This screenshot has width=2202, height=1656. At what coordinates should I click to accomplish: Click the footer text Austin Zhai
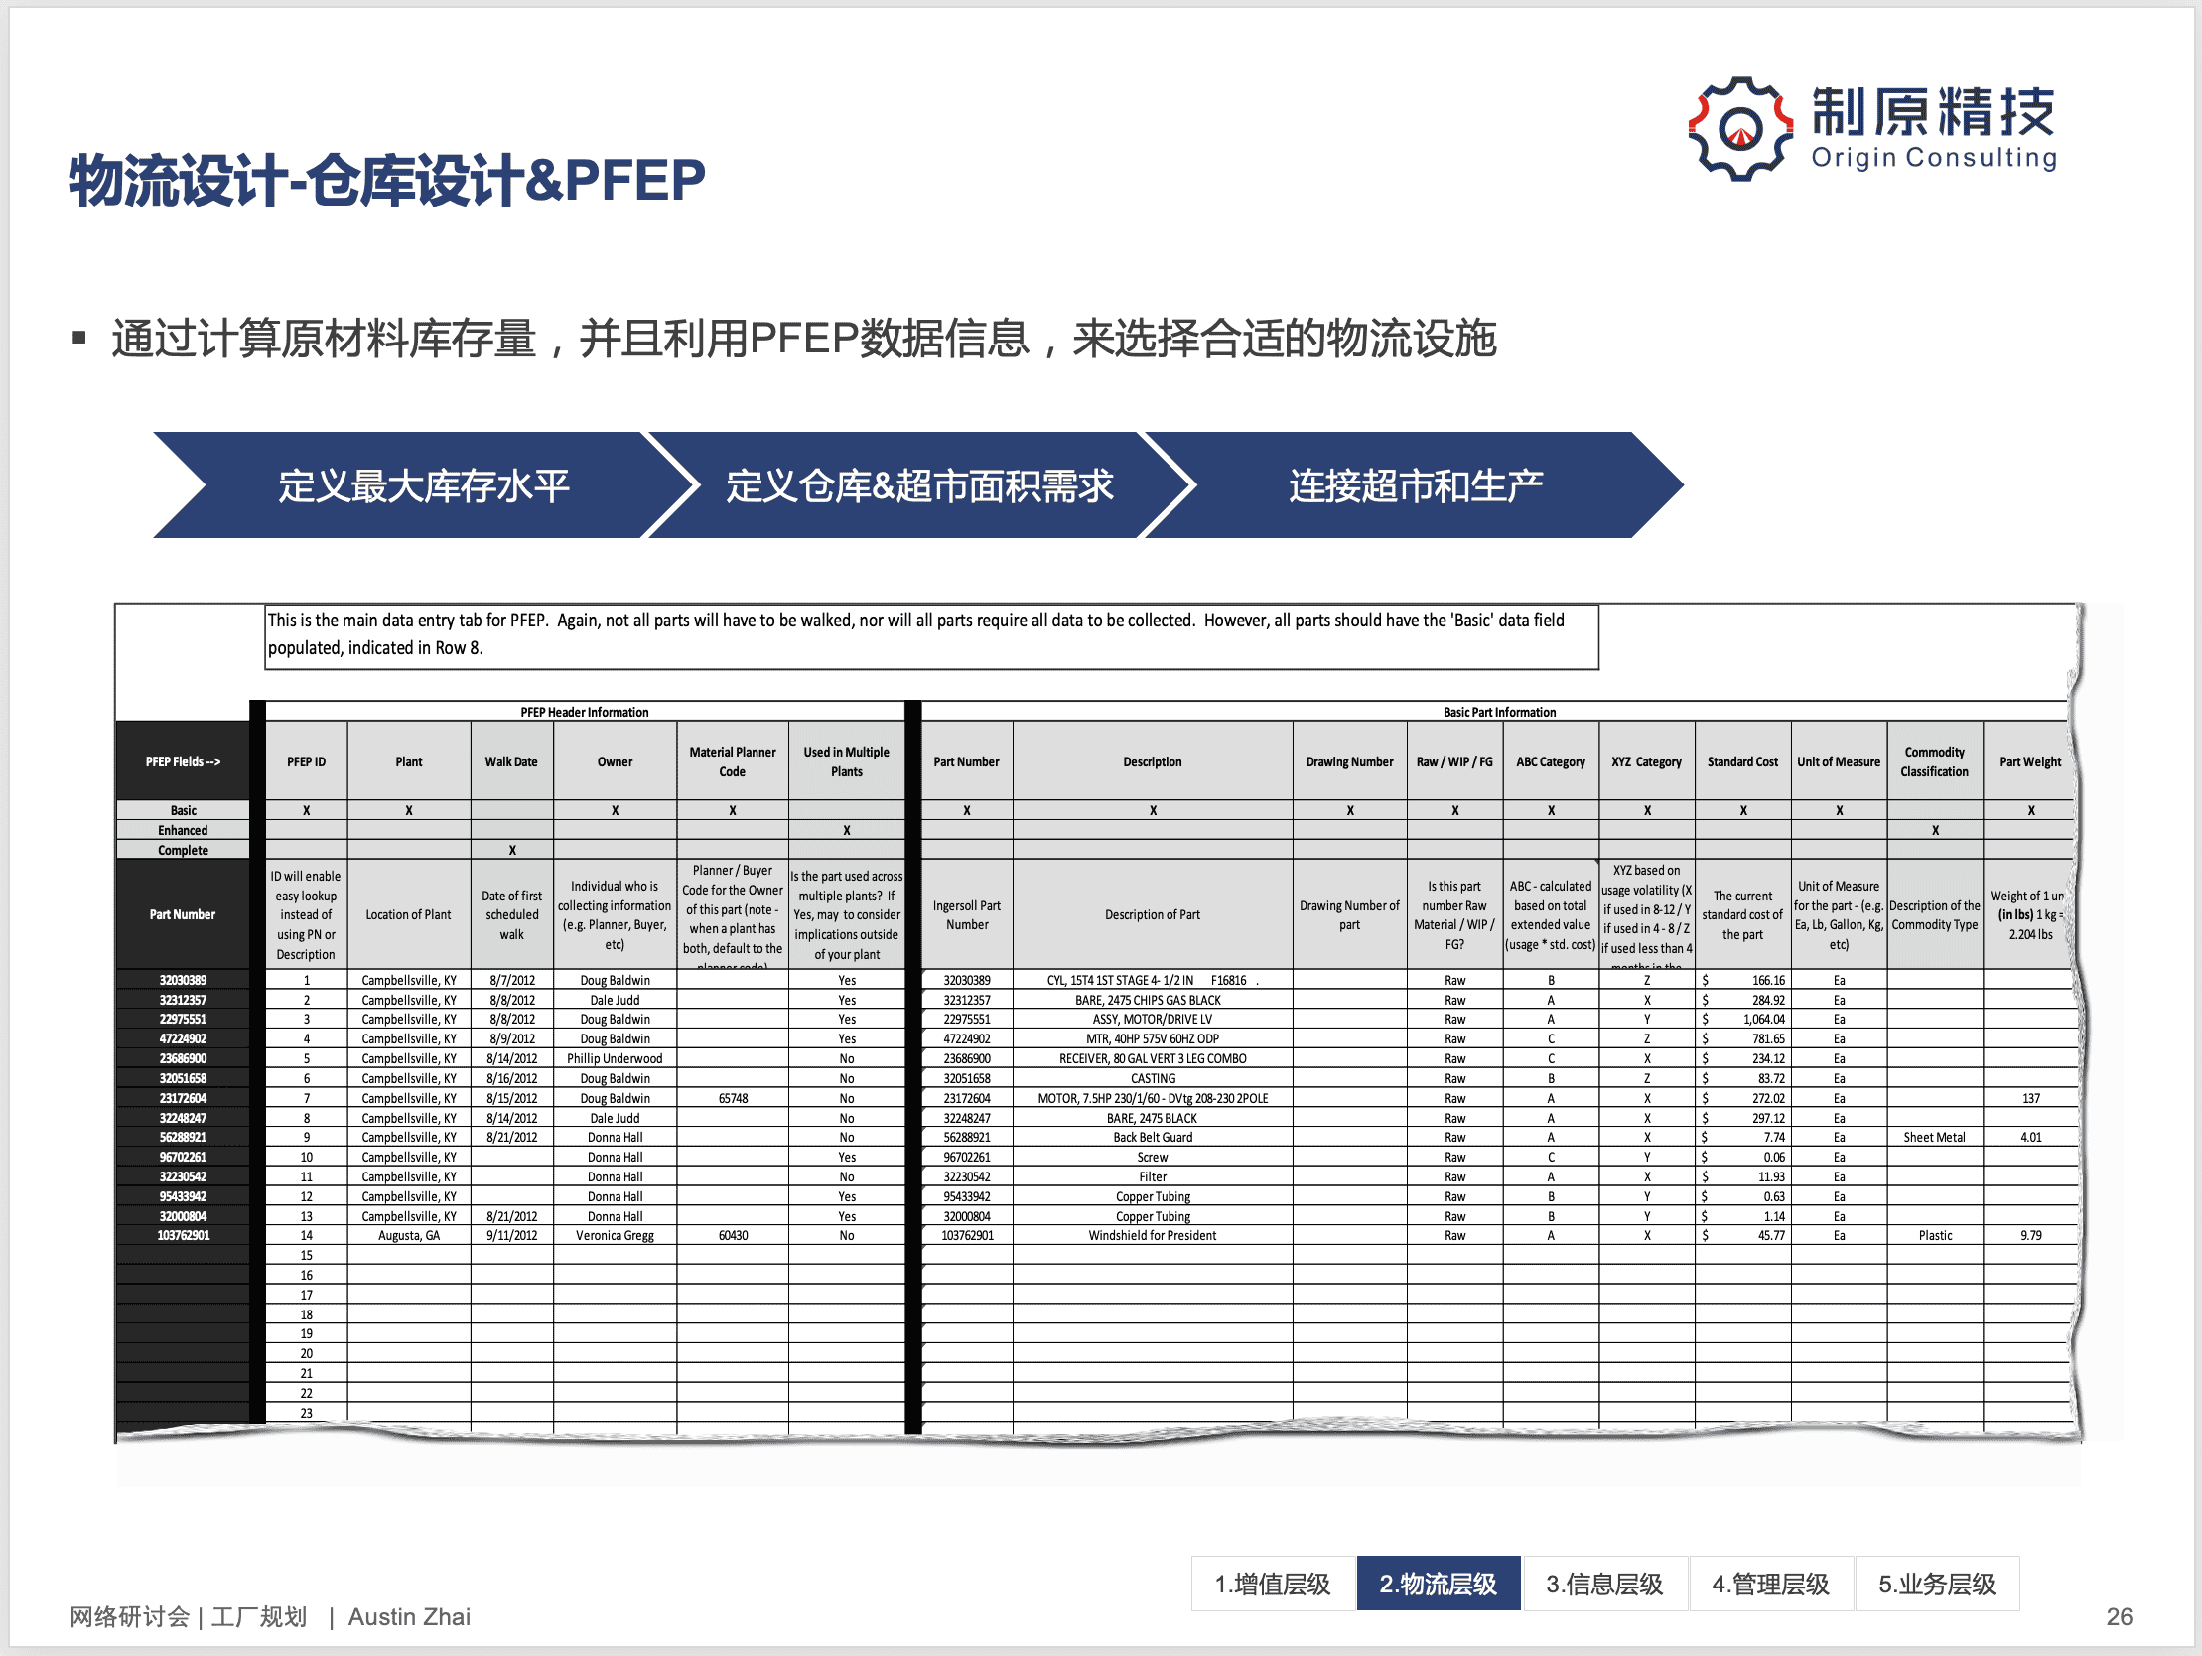(409, 1617)
